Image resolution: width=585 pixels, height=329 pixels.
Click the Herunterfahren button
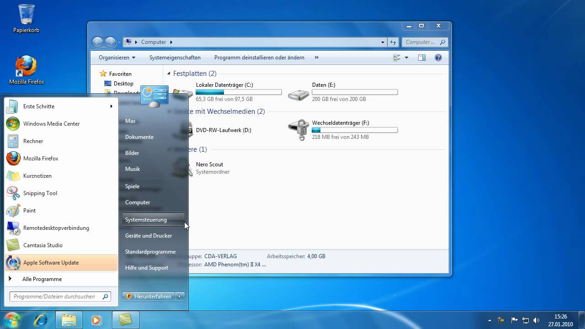pos(149,297)
